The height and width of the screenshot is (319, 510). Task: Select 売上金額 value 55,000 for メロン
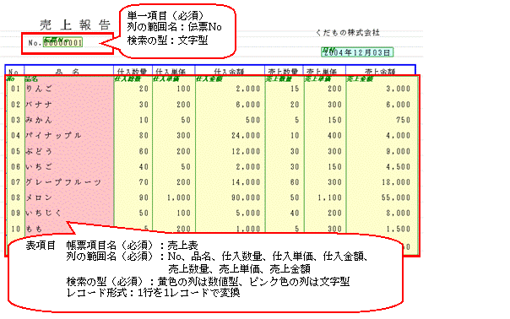tap(396, 197)
